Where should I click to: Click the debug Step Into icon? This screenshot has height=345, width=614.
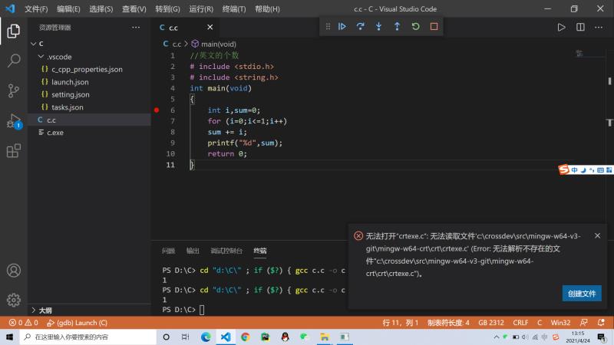[x=378, y=27]
